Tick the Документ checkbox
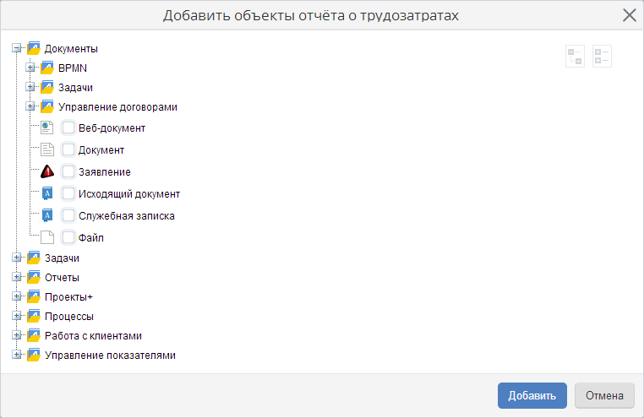The height and width of the screenshot is (418, 644). [x=68, y=149]
